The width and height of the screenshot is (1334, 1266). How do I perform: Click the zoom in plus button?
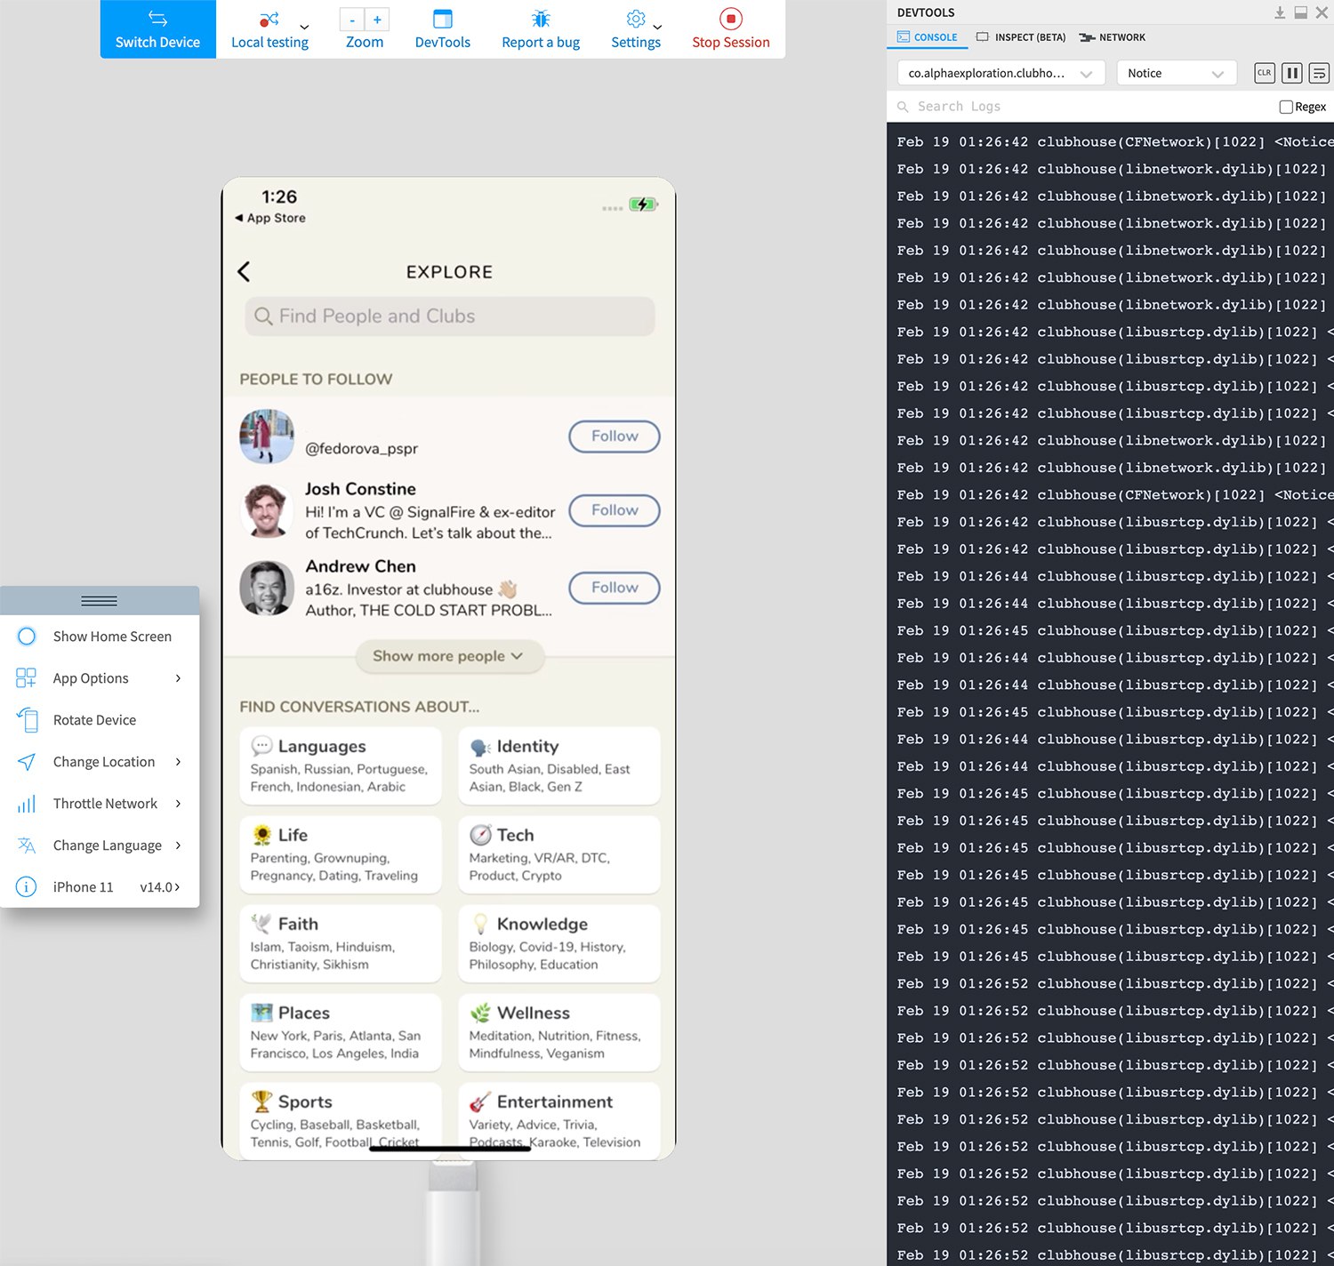(377, 20)
